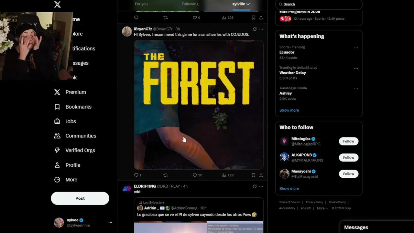Open more options on iBryanC7z post

261,29
